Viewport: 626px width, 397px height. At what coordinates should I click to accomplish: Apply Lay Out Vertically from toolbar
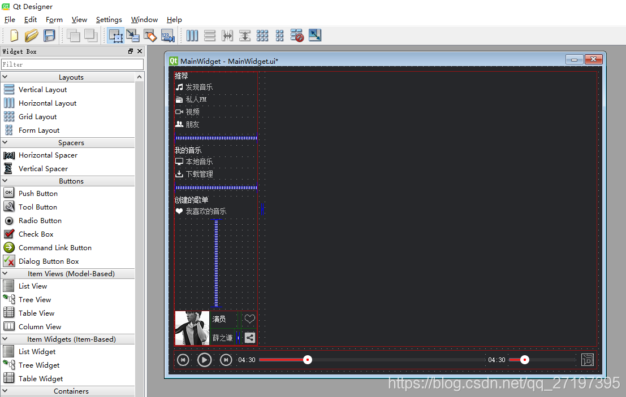coord(210,36)
